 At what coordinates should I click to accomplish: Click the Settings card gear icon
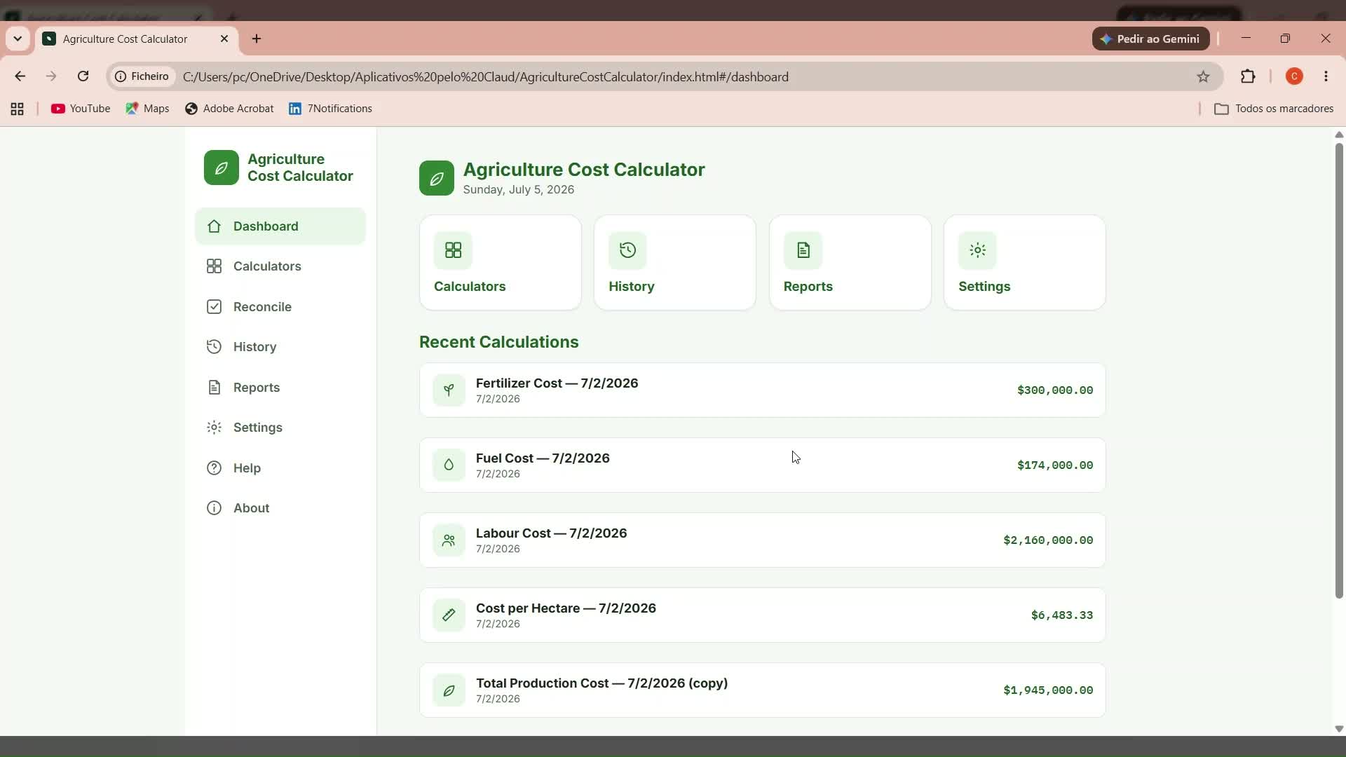click(977, 250)
